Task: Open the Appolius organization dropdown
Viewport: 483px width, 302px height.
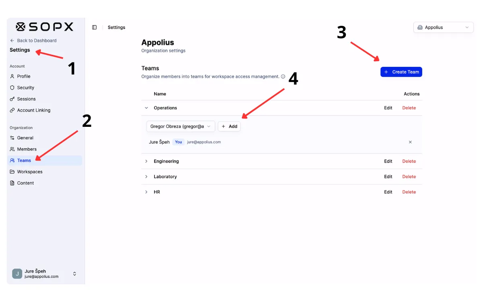Action: pyautogui.click(x=443, y=27)
